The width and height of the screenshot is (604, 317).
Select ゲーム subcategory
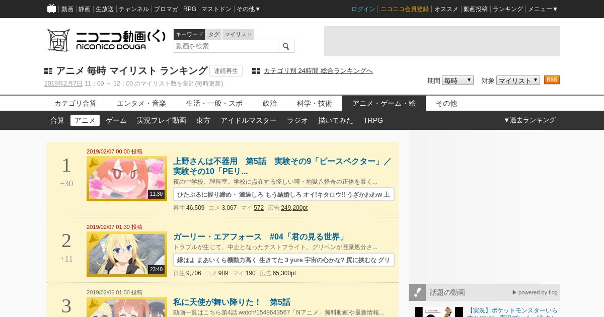[x=116, y=120]
